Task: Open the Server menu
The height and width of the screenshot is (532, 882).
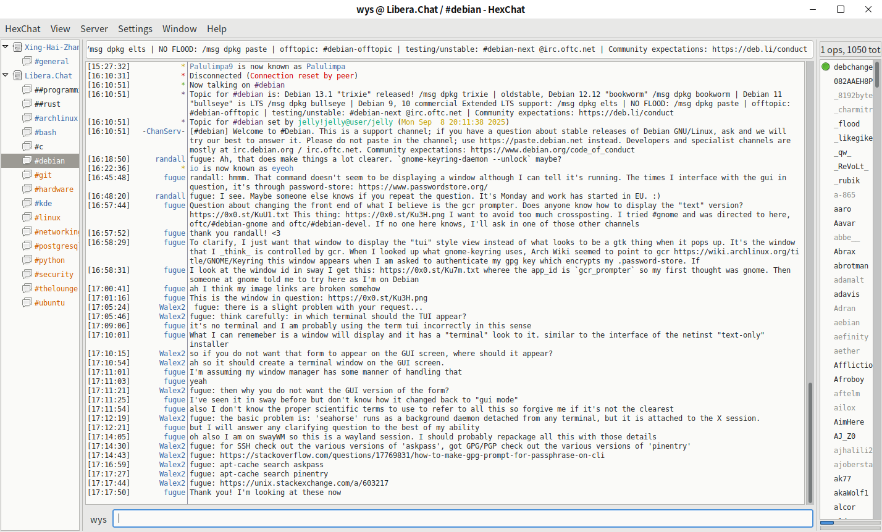Action: [x=94, y=28]
